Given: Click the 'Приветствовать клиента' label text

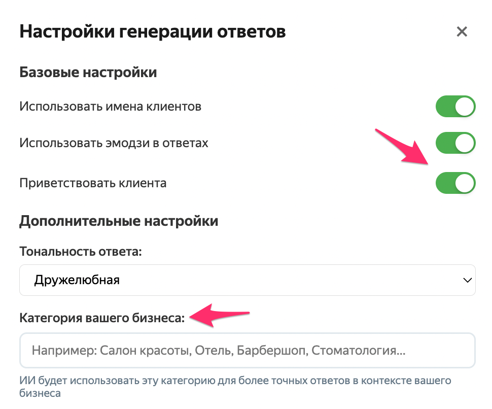Looking at the screenshot, I should pyautogui.click(x=93, y=183).
